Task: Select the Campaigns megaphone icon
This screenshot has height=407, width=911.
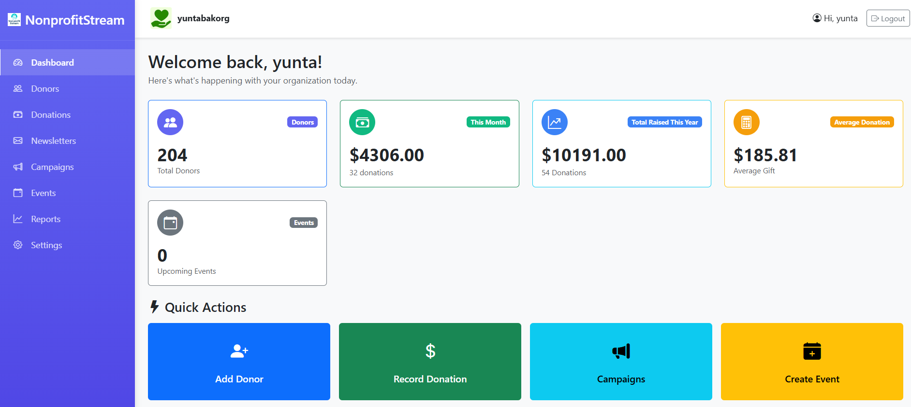Action: (x=18, y=167)
